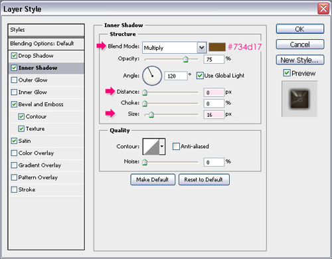Enable the Outer Glow checkbox

coord(14,80)
